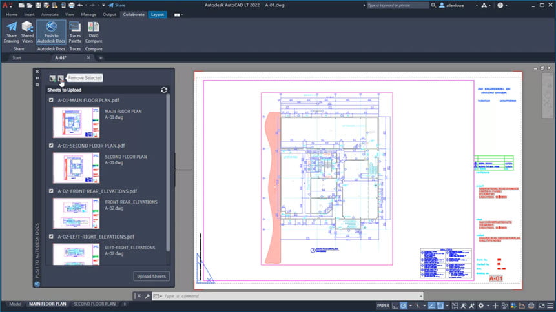The image size is (556, 312).
Task: Switch to the Output ribbon tab
Action: 109,15
